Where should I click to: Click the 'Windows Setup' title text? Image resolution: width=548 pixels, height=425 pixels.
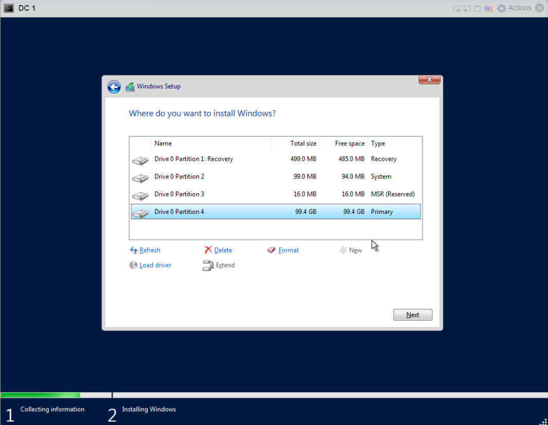pyautogui.click(x=159, y=86)
